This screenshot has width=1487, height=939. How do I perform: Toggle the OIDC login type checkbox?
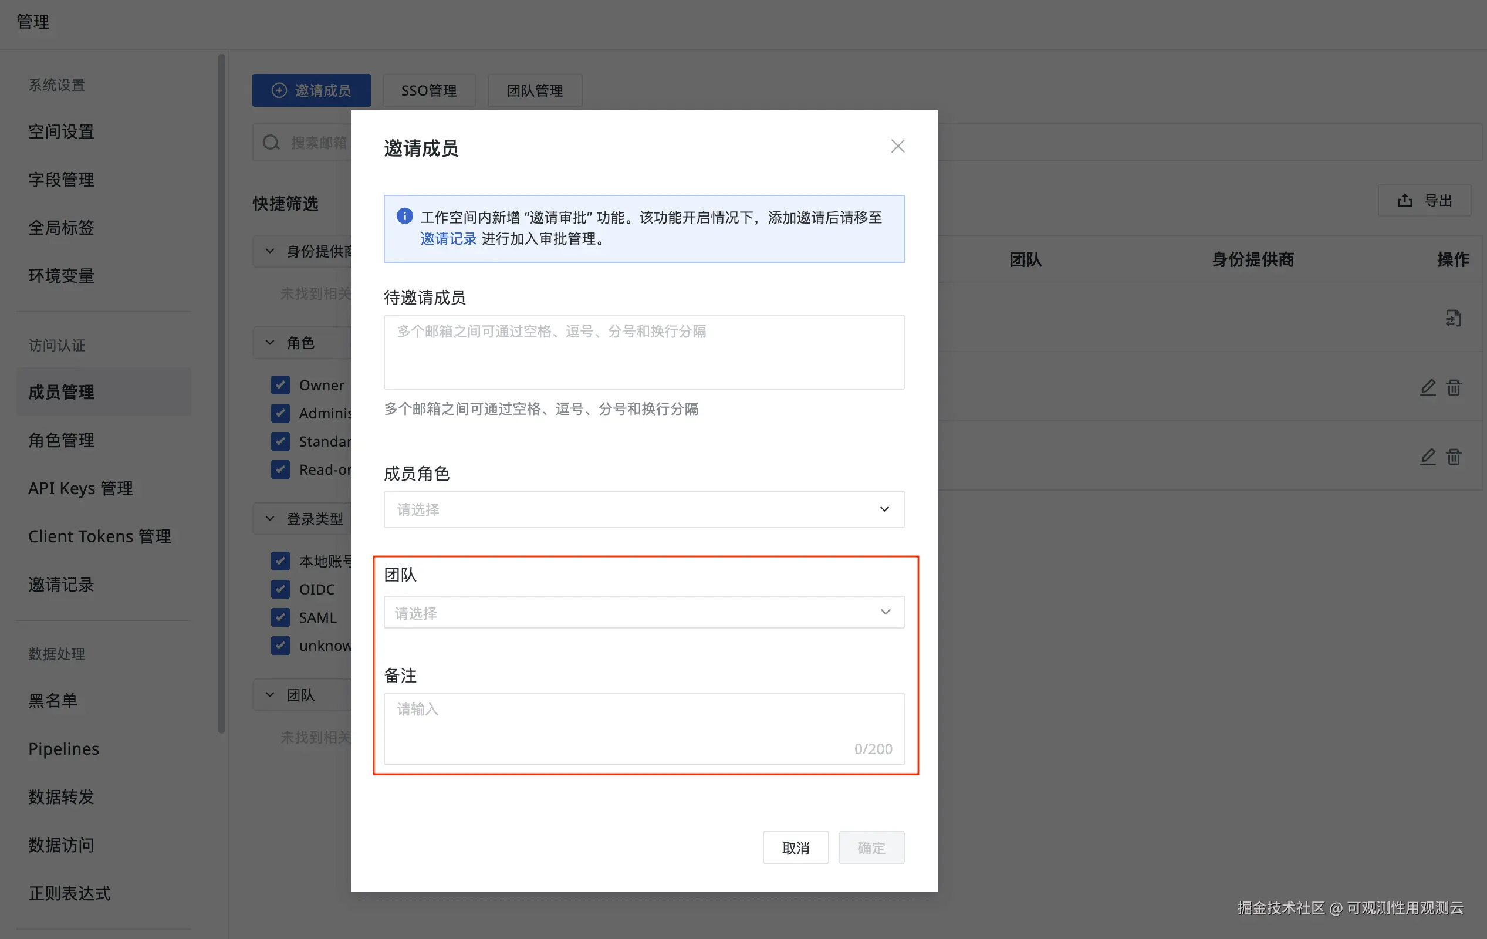(x=280, y=589)
